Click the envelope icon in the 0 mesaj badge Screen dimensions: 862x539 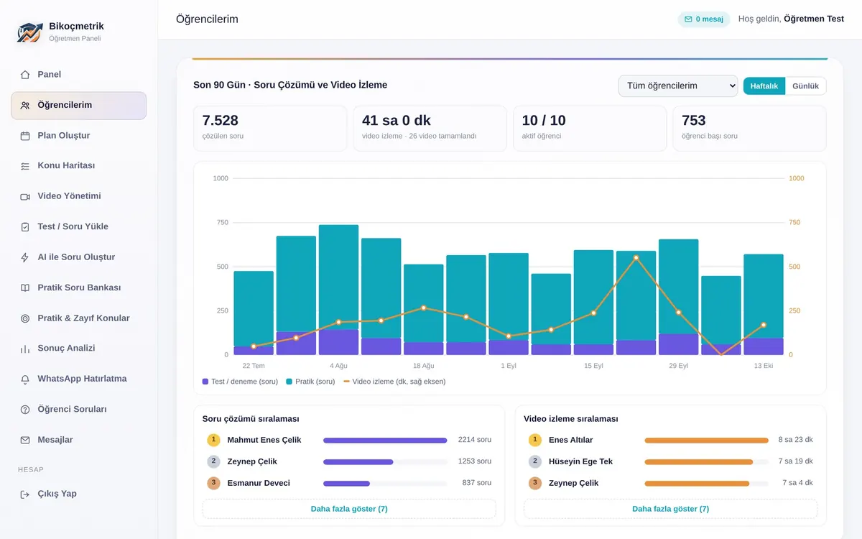(688, 19)
